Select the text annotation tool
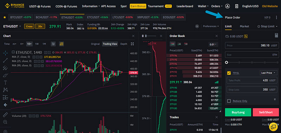281x133 pixels. pos(5,83)
